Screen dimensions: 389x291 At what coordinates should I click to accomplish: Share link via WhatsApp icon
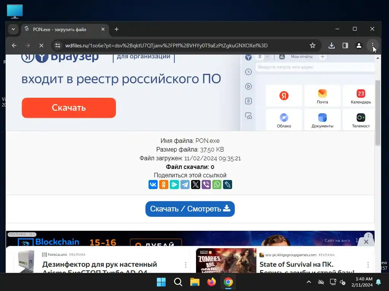click(x=217, y=185)
